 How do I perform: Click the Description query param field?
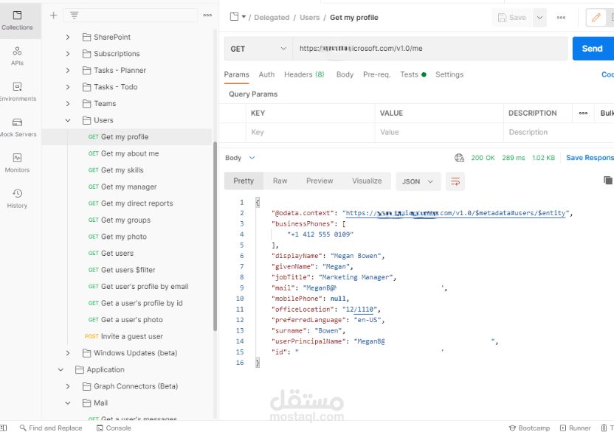coord(559,132)
